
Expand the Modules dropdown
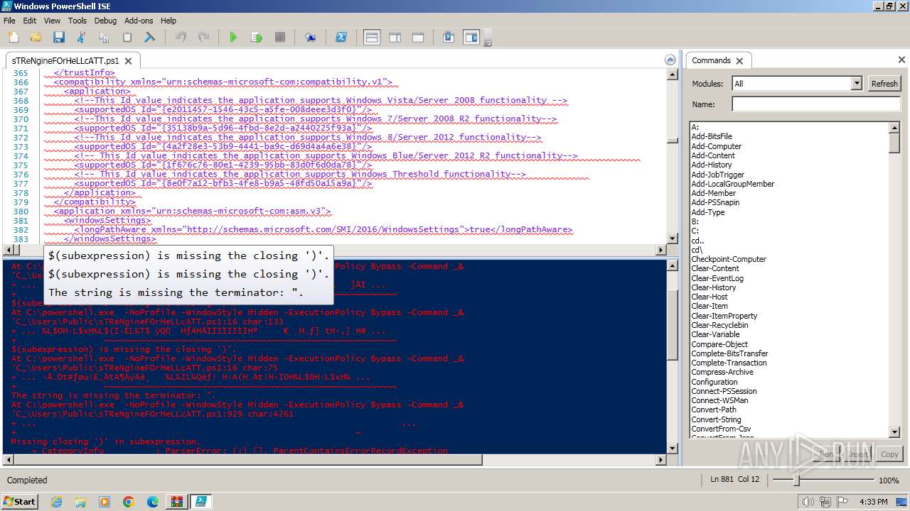coord(857,84)
